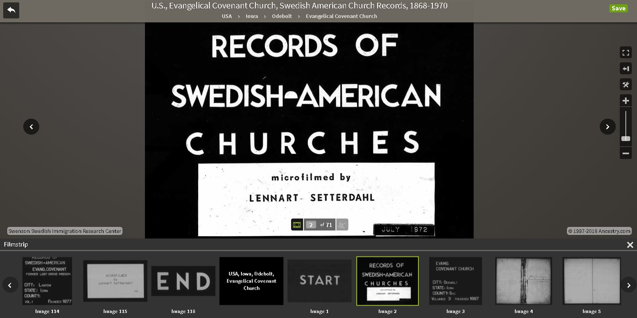Screen dimensions: 637x318
Task: Open Evangelical Covenant Church breadcrumb
Action: 341,16
